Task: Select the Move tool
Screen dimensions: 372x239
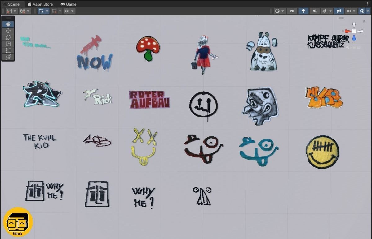Action: coord(8,31)
